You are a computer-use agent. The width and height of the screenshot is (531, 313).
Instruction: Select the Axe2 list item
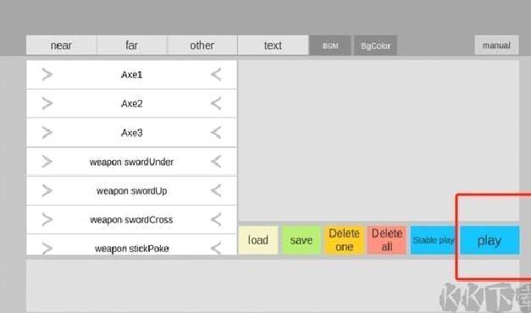(x=132, y=103)
